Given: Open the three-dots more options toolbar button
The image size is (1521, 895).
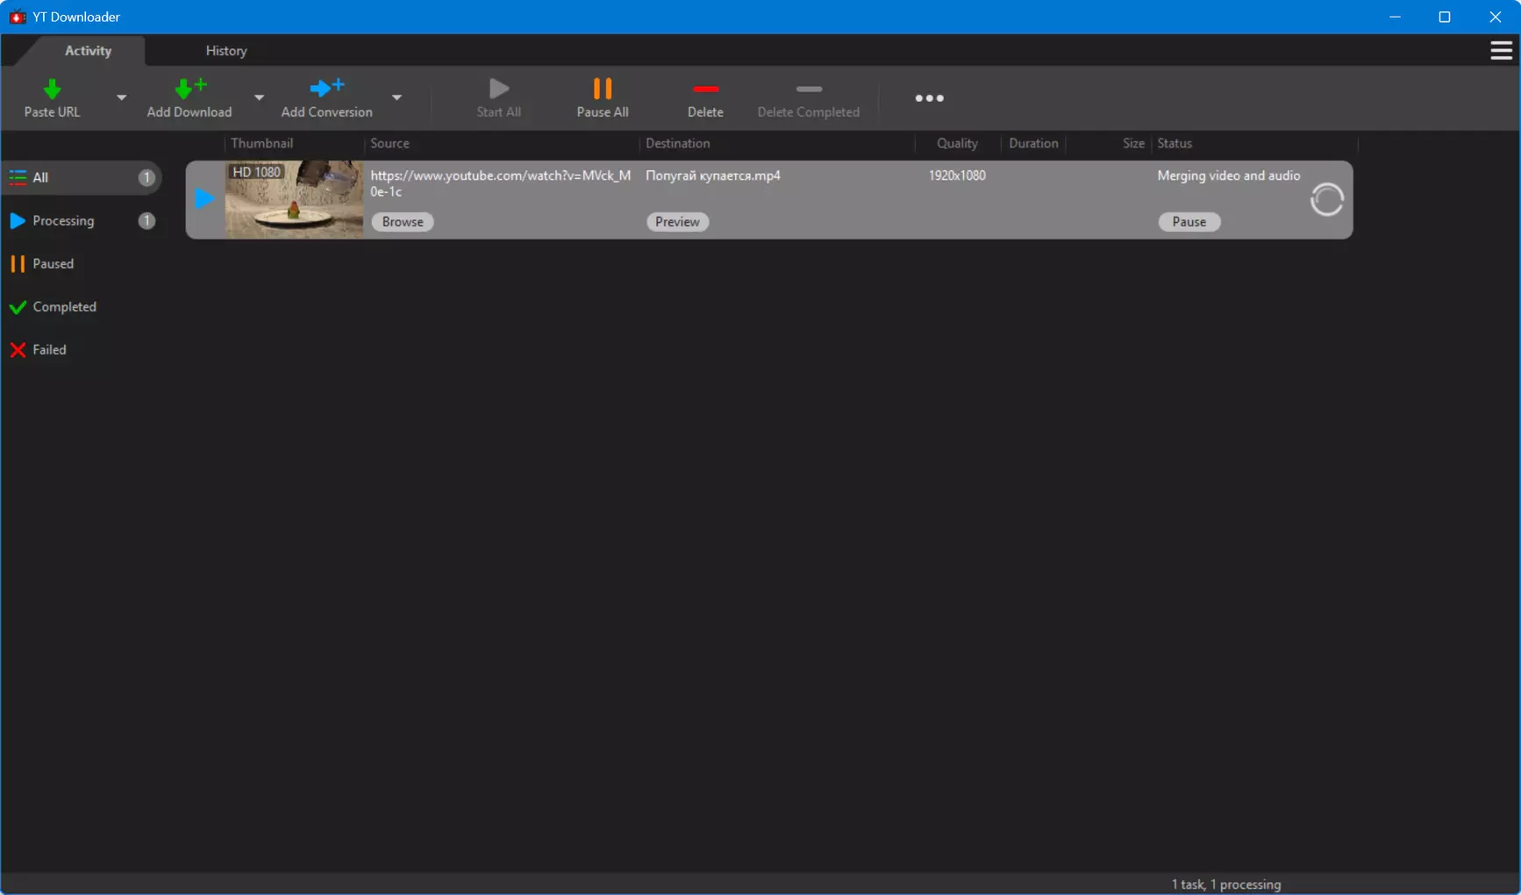Looking at the screenshot, I should (x=930, y=98).
